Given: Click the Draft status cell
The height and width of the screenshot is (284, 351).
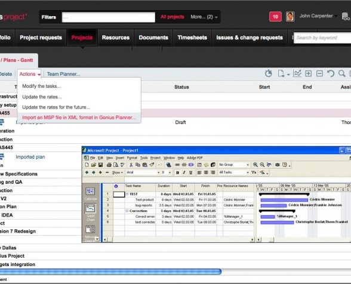Looking at the screenshot, I should coord(180,122).
